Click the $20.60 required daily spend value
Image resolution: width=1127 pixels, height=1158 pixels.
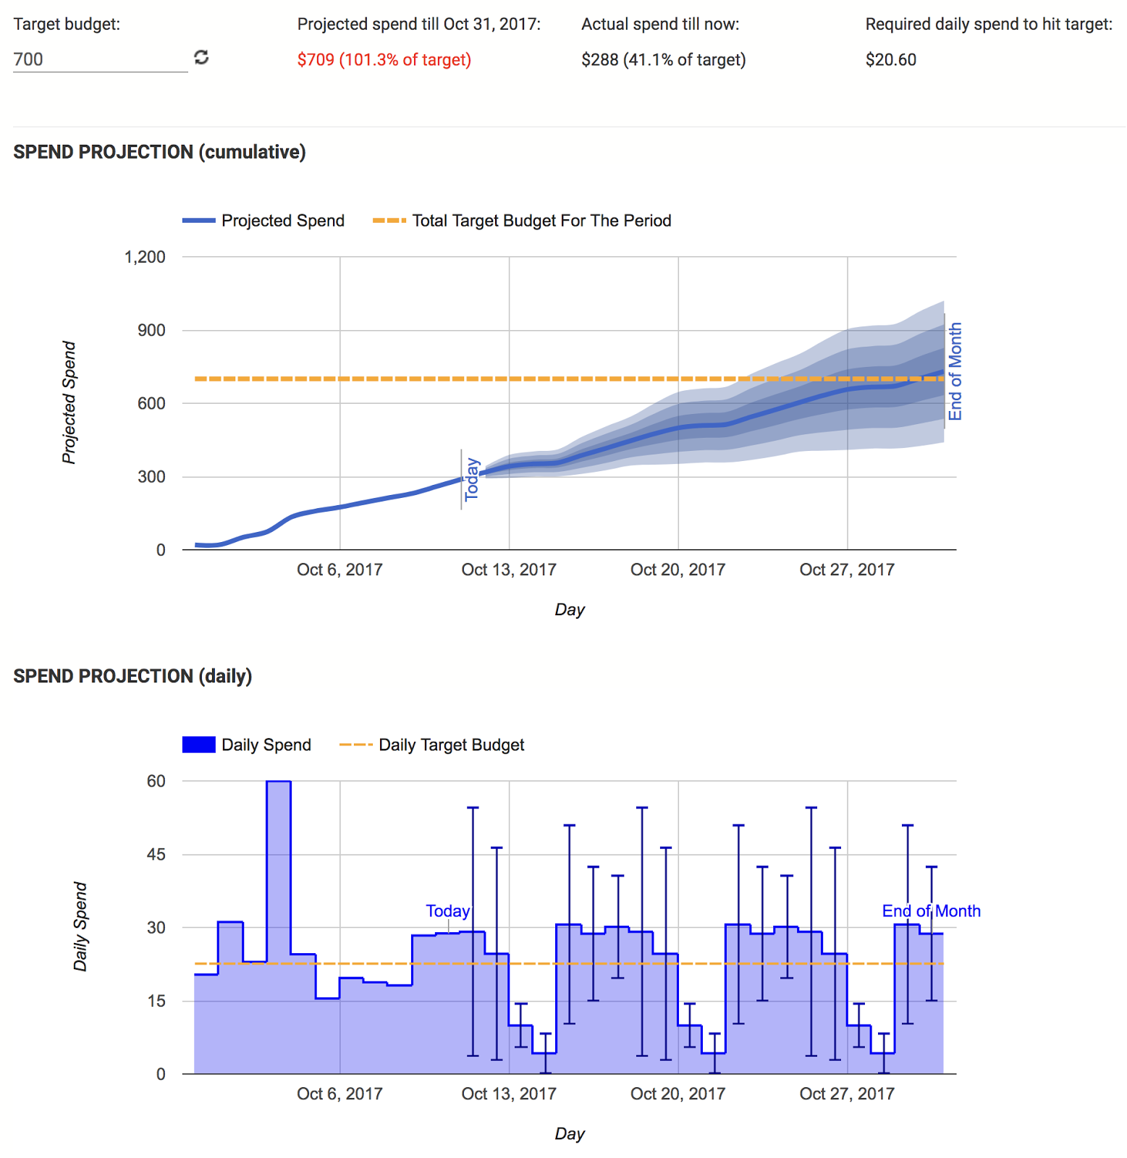click(x=890, y=59)
